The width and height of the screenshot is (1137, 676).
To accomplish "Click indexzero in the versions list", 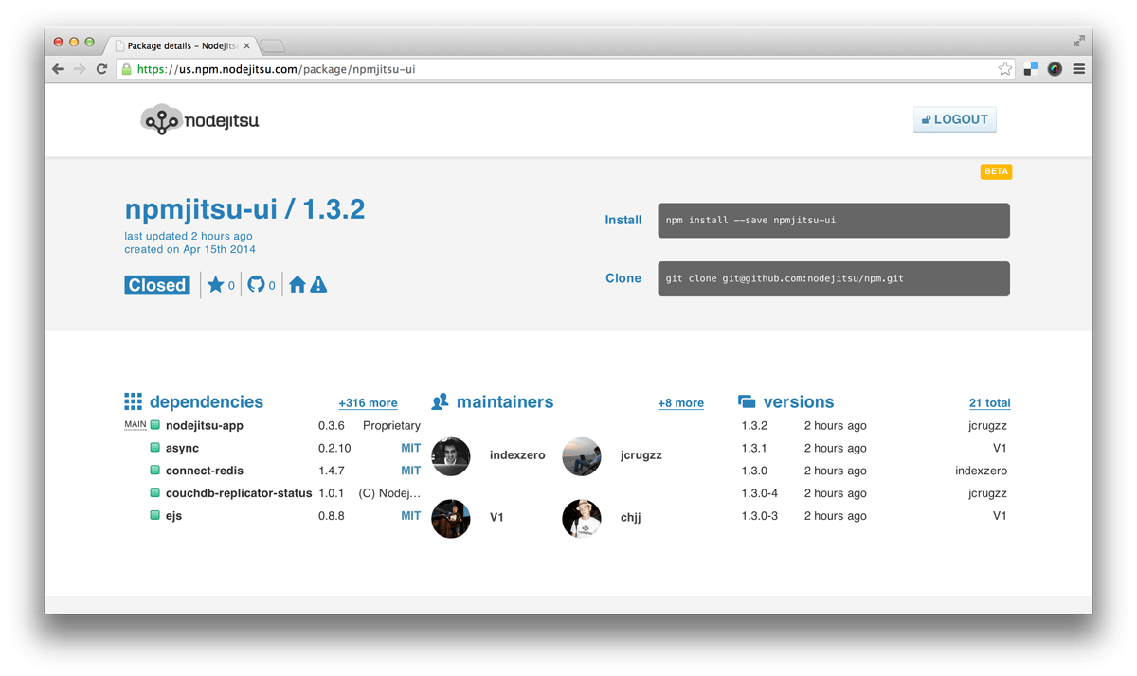I will click(x=981, y=471).
